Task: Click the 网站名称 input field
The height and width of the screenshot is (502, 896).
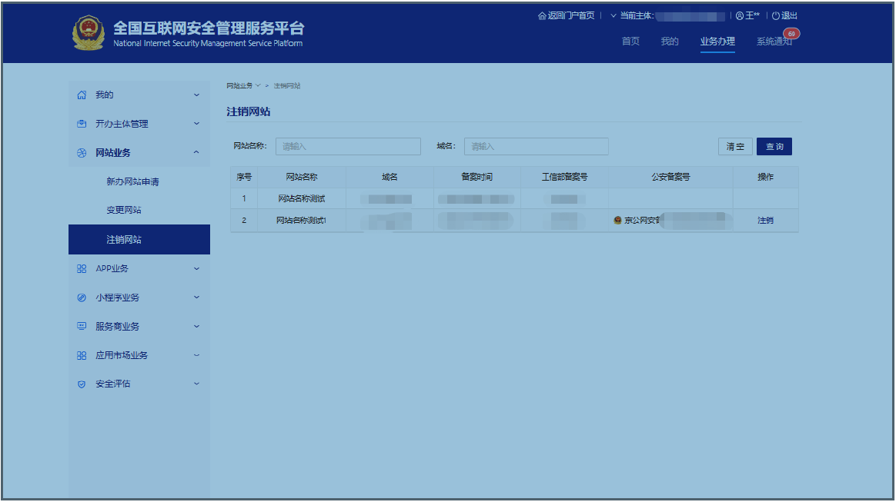Action: click(348, 146)
